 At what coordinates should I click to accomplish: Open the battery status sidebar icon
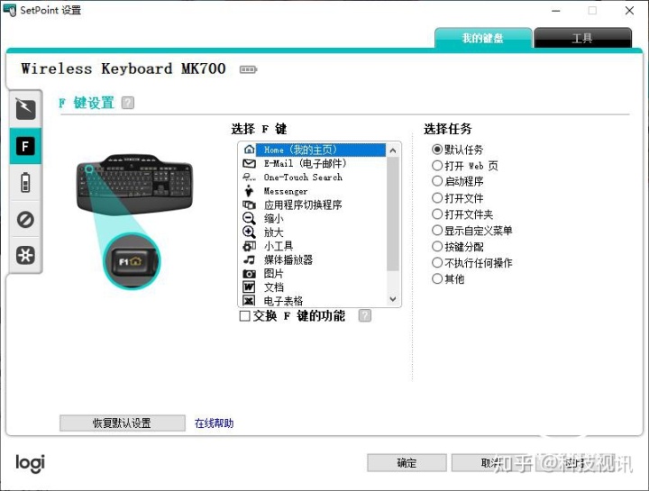(x=25, y=182)
